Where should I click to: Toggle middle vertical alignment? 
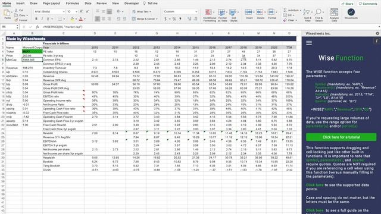[x=103, y=11]
